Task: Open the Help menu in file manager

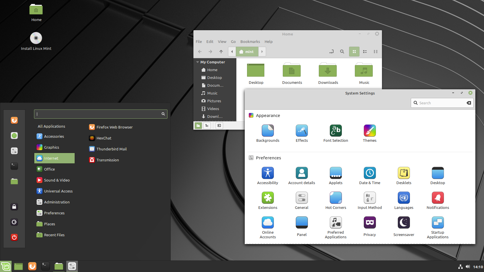Action: [x=269, y=41]
